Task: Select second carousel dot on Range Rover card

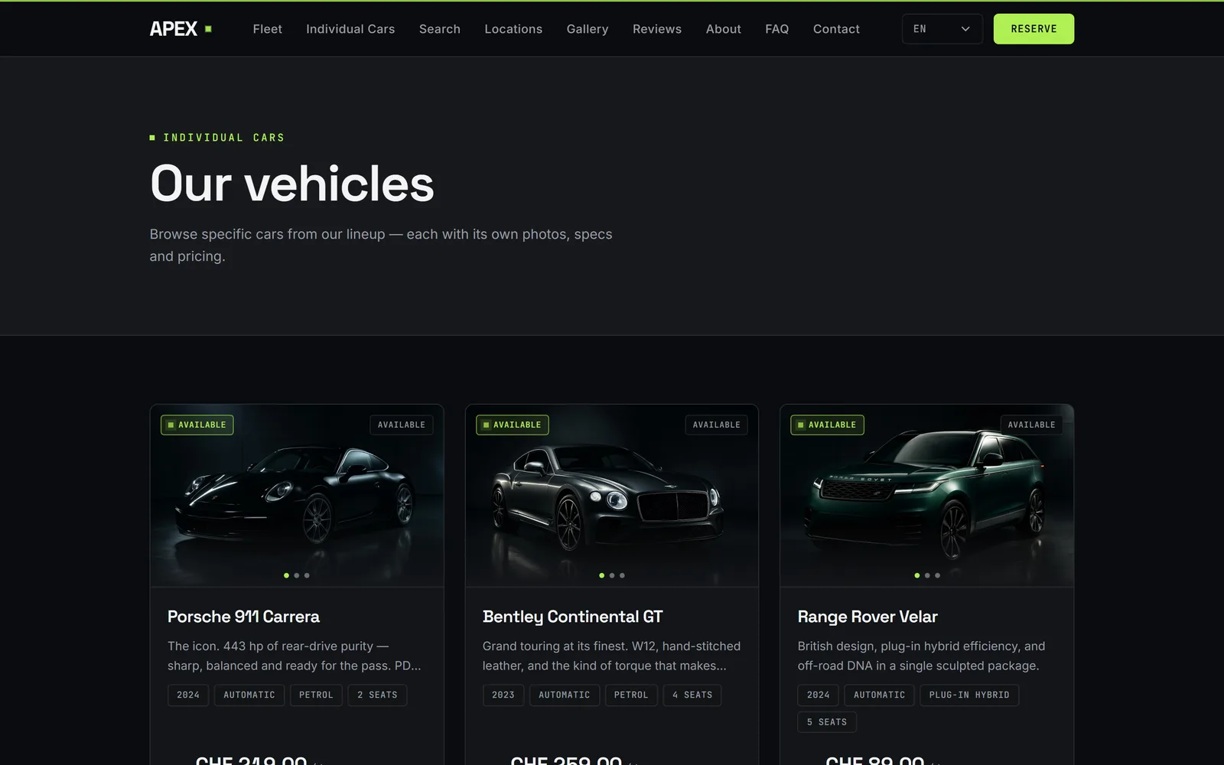Action: point(927,575)
